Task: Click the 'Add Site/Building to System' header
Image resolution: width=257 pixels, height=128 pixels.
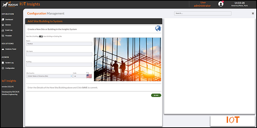Action: pyautogui.click(x=45, y=21)
